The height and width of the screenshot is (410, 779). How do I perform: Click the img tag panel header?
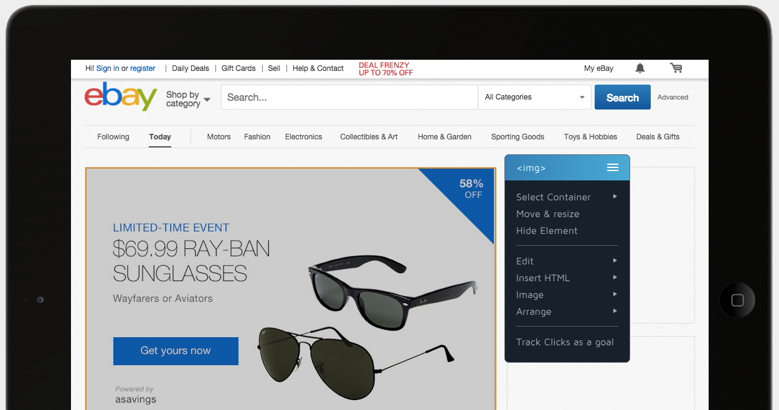[x=567, y=168]
